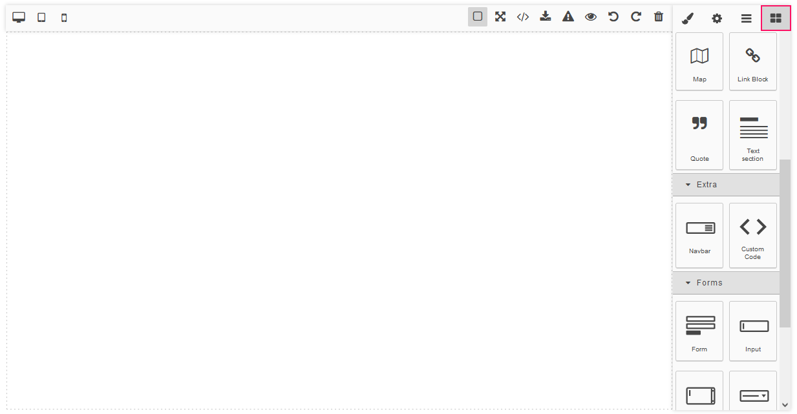The width and height of the screenshot is (797, 414).
Task: Switch to tablet device preview
Action: [41, 17]
